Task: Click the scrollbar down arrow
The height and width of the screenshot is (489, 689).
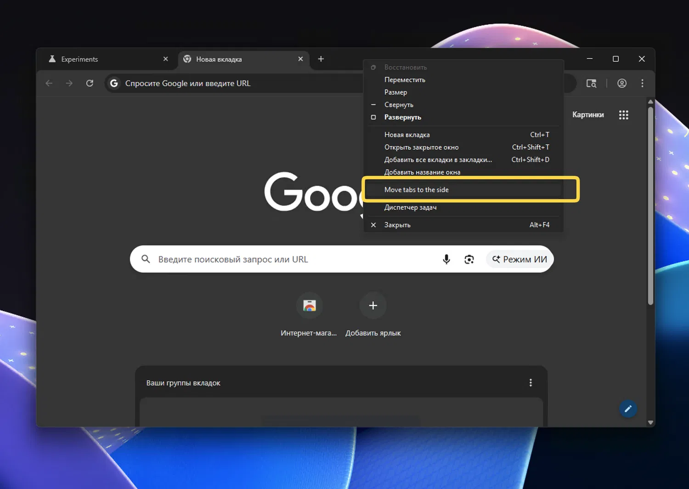Action: [x=650, y=422]
